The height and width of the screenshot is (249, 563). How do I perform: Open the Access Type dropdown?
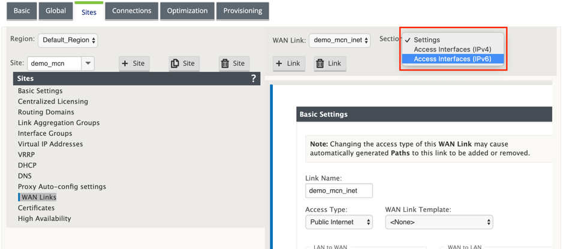(x=339, y=222)
